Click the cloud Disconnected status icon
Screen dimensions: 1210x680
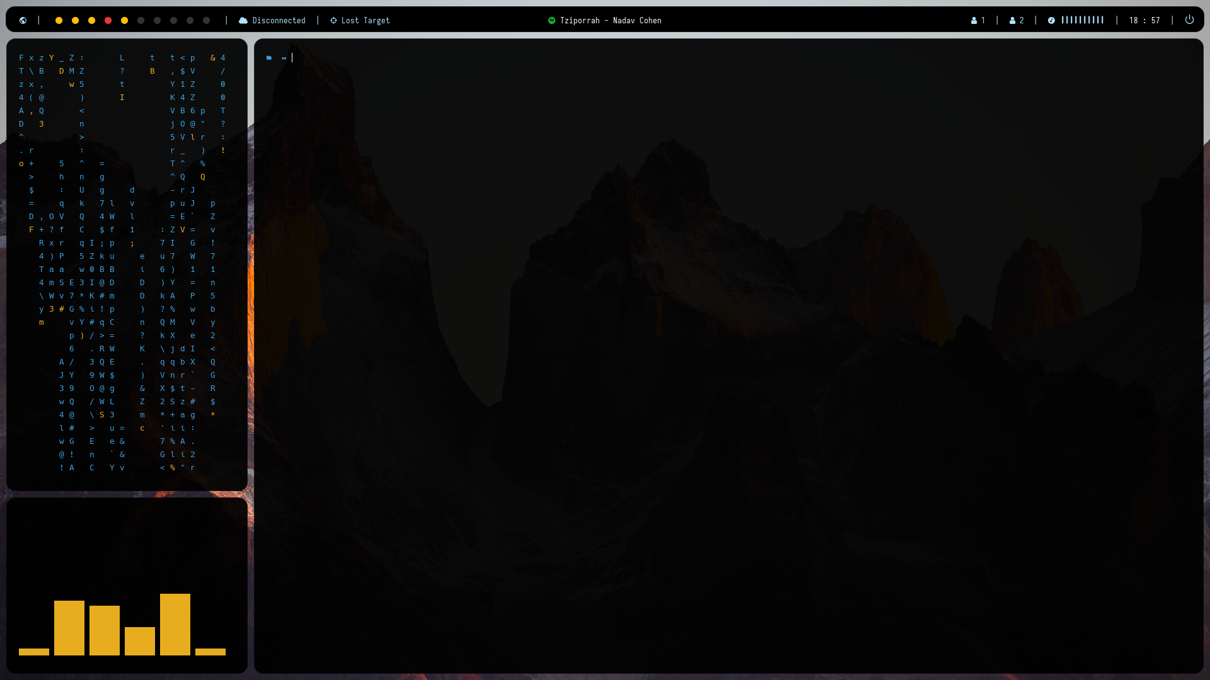[x=243, y=20]
